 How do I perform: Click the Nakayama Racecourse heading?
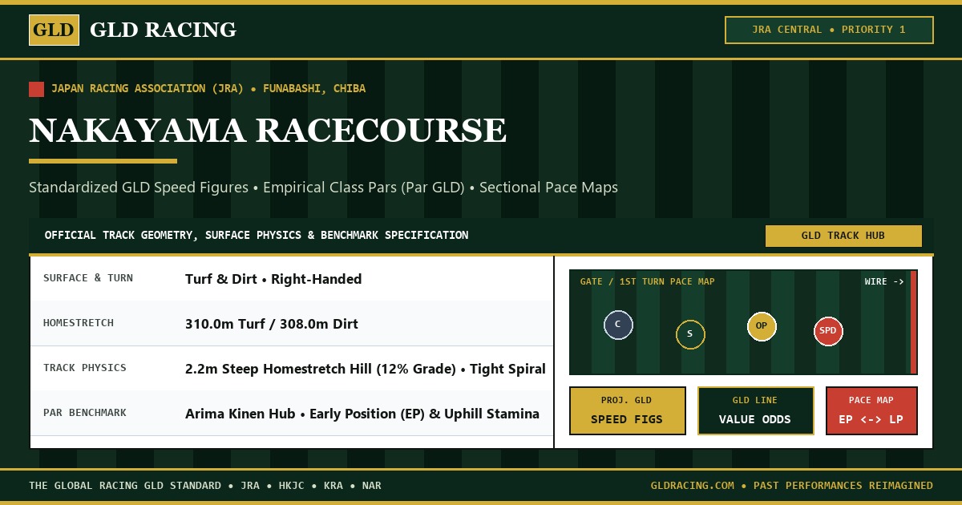pos(268,131)
